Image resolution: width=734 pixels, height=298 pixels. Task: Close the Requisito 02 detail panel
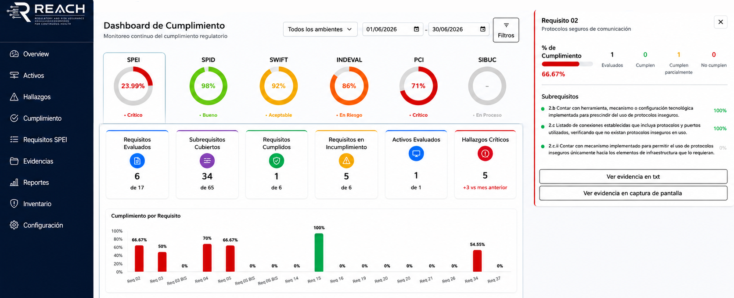(x=720, y=22)
